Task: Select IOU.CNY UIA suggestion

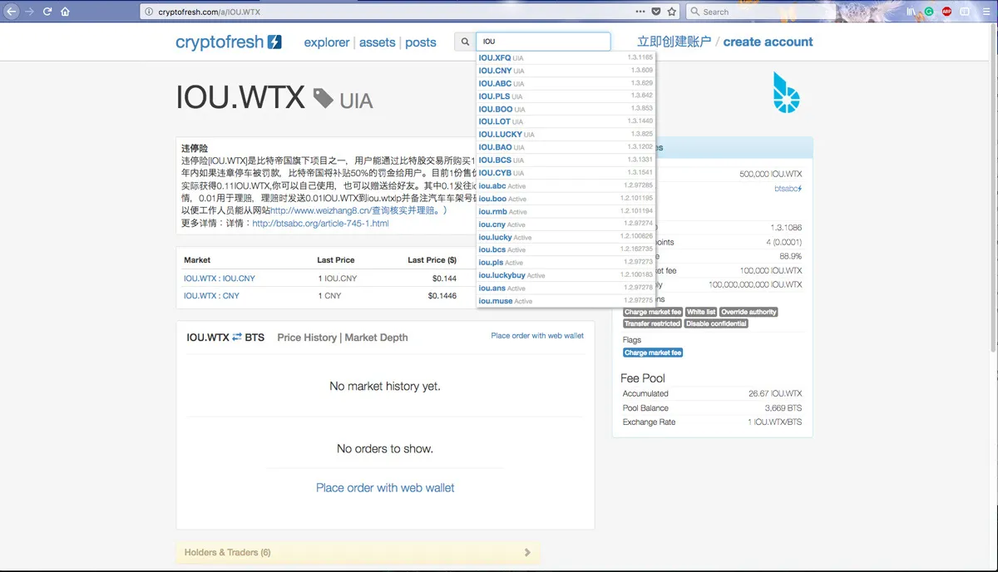Action: pos(566,71)
